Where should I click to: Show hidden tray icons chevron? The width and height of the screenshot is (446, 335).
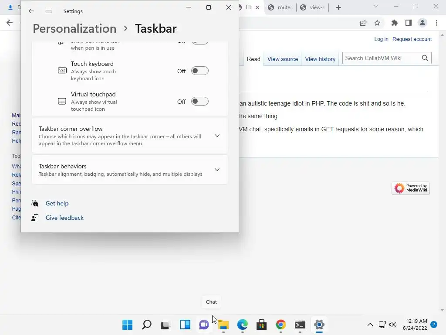tap(370, 325)
